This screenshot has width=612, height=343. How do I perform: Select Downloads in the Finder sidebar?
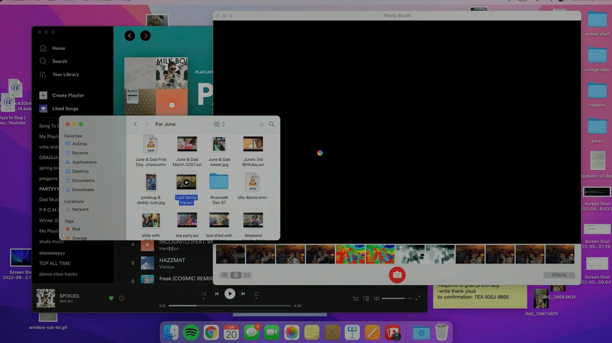tap(83, 189)
